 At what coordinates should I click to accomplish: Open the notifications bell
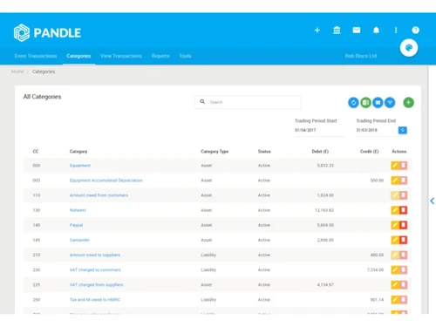tap(376, 31)
